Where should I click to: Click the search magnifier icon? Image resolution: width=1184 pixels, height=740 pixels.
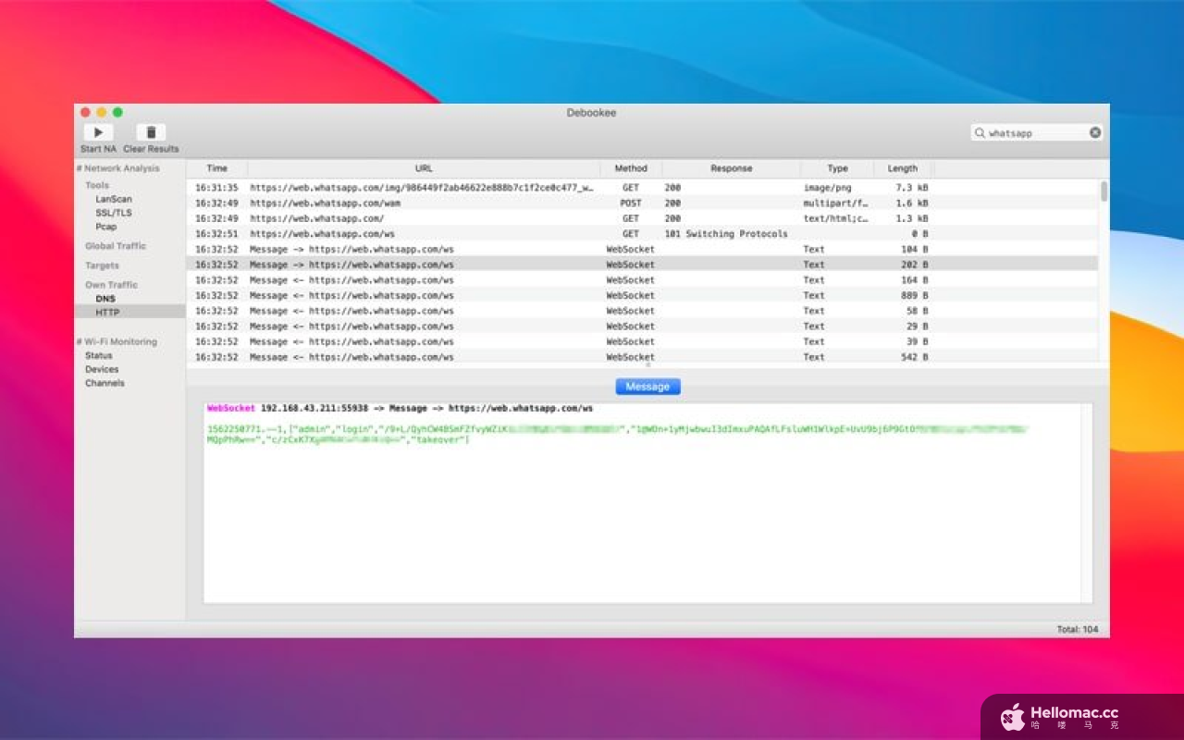980,133
